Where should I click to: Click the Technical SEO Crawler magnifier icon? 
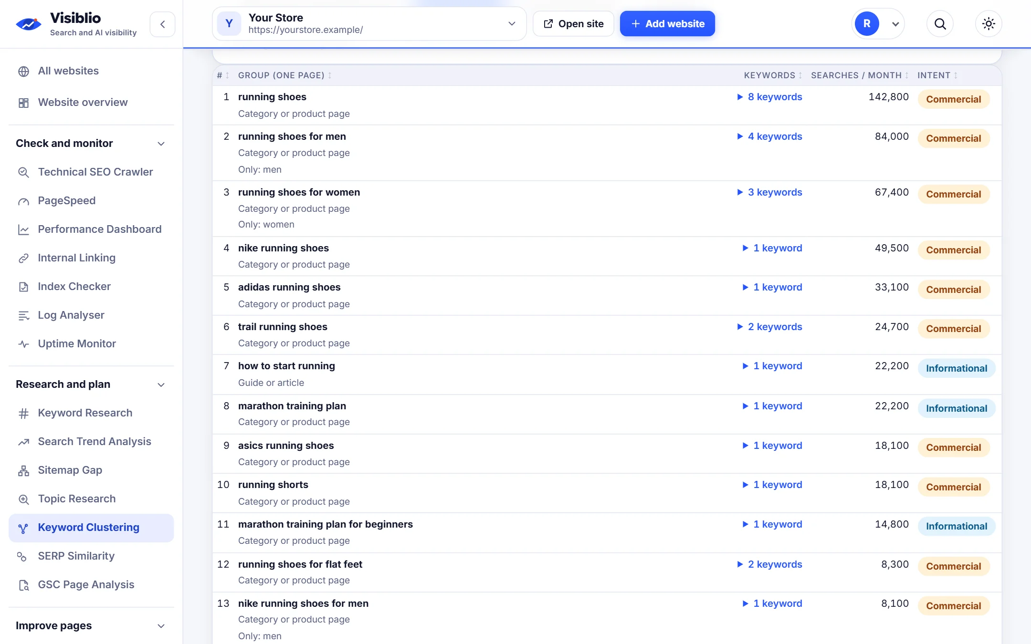coord(23,172)
